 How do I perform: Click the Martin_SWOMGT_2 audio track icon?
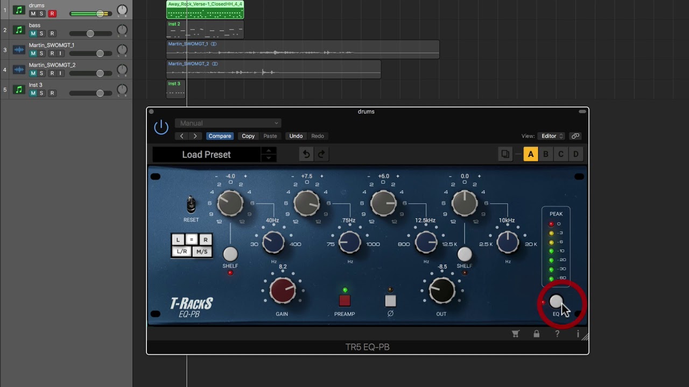(19, 70)
